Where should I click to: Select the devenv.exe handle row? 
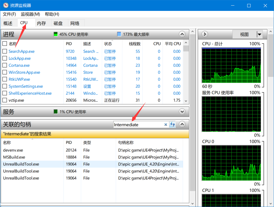click(92, 150)
